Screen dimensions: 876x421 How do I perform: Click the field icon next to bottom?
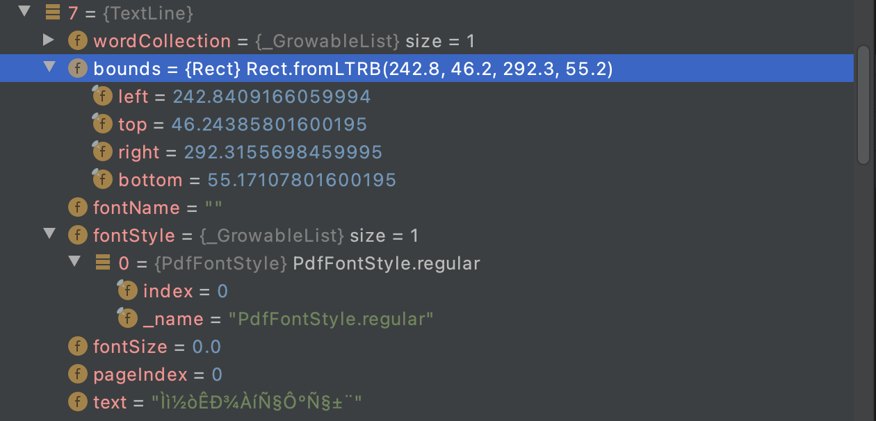[x=102, y=179]
